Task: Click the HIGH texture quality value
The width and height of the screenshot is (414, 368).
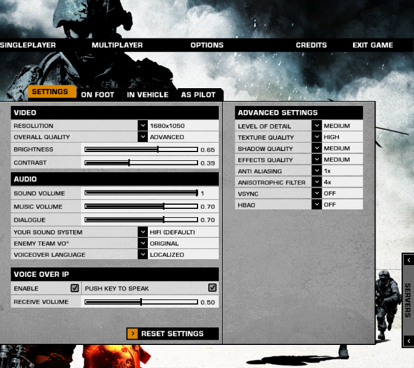Action: (331, 137)
